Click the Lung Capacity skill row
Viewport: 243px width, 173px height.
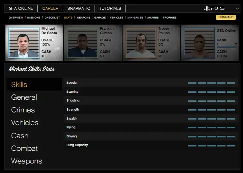(151, 145)
